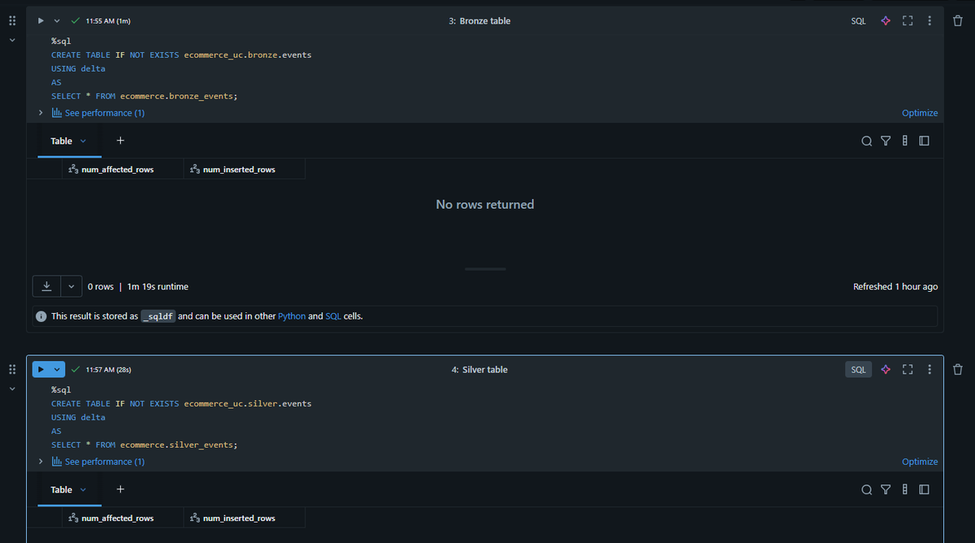
Task: Run the Silver table cell
Action: click(x=41, y=369)
